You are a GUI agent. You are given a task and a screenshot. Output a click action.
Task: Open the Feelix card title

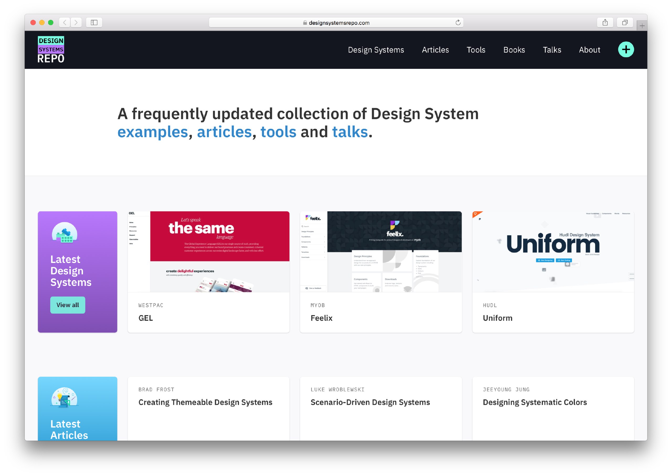coord(321,318)
